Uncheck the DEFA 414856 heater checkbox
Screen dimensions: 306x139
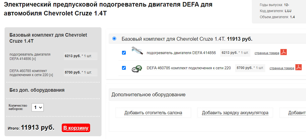(x=124, y=53)
